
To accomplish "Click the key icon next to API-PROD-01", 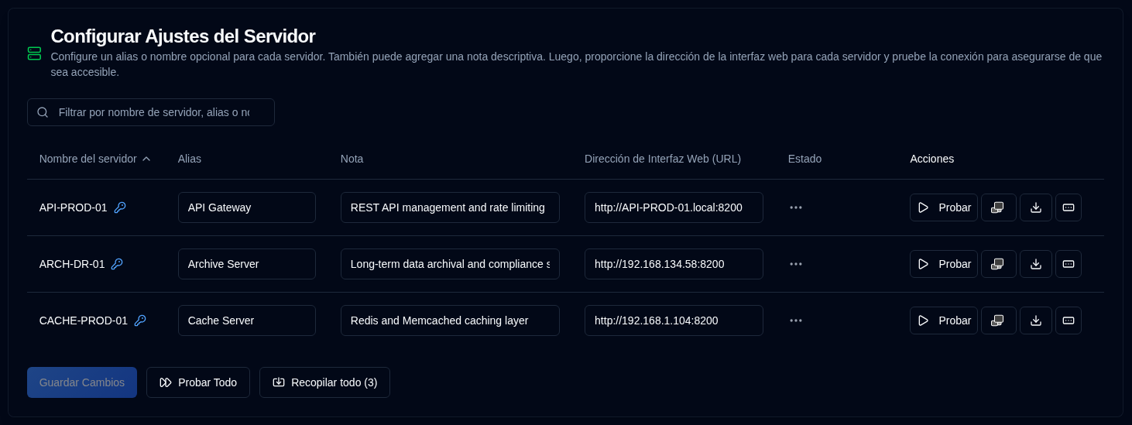I will pos(120,207).
